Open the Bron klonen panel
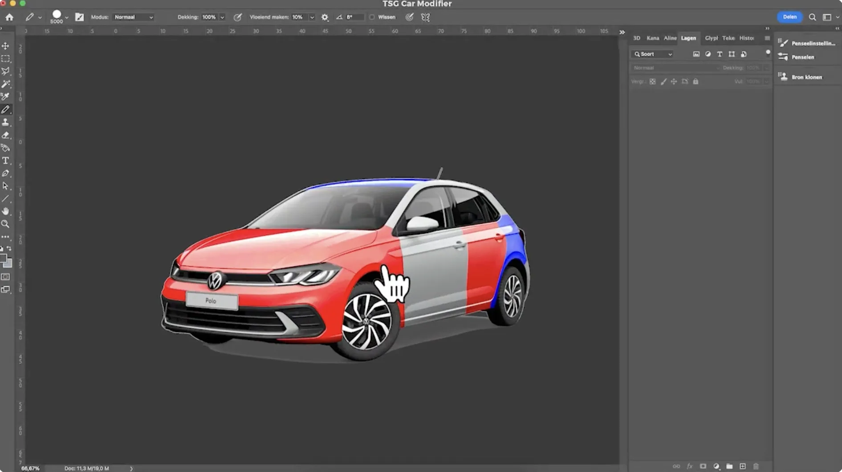The height and width of the screenshot is (472, 842). tap(801, 77)
